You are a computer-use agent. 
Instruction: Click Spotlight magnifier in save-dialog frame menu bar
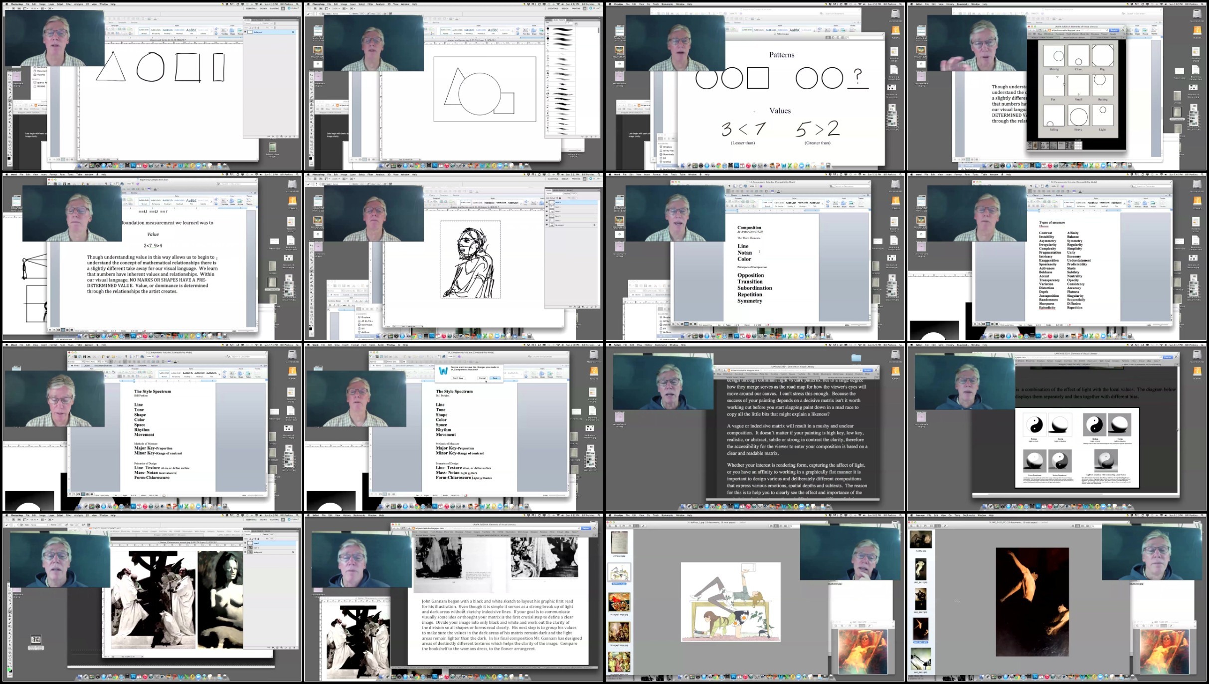(x=599, y=345)
